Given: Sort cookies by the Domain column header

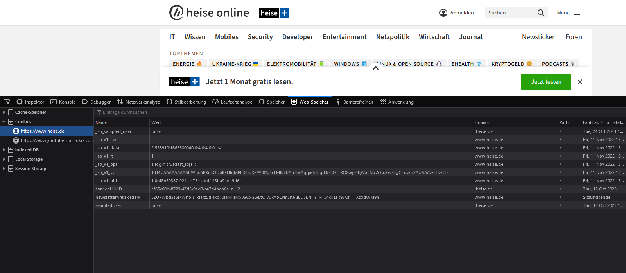Looking at the screenshot, I should point(515,122).
